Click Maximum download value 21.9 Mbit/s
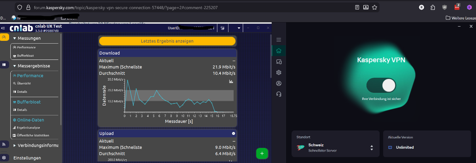Screen dimensions: 476x163 click(x=224, y=67)
